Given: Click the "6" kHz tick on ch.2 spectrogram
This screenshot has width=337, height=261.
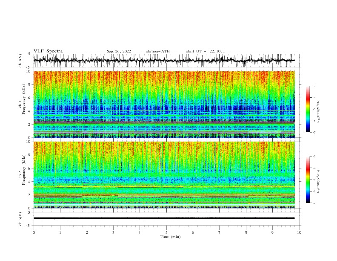Looking at the screenshot, I should point(30,168).
